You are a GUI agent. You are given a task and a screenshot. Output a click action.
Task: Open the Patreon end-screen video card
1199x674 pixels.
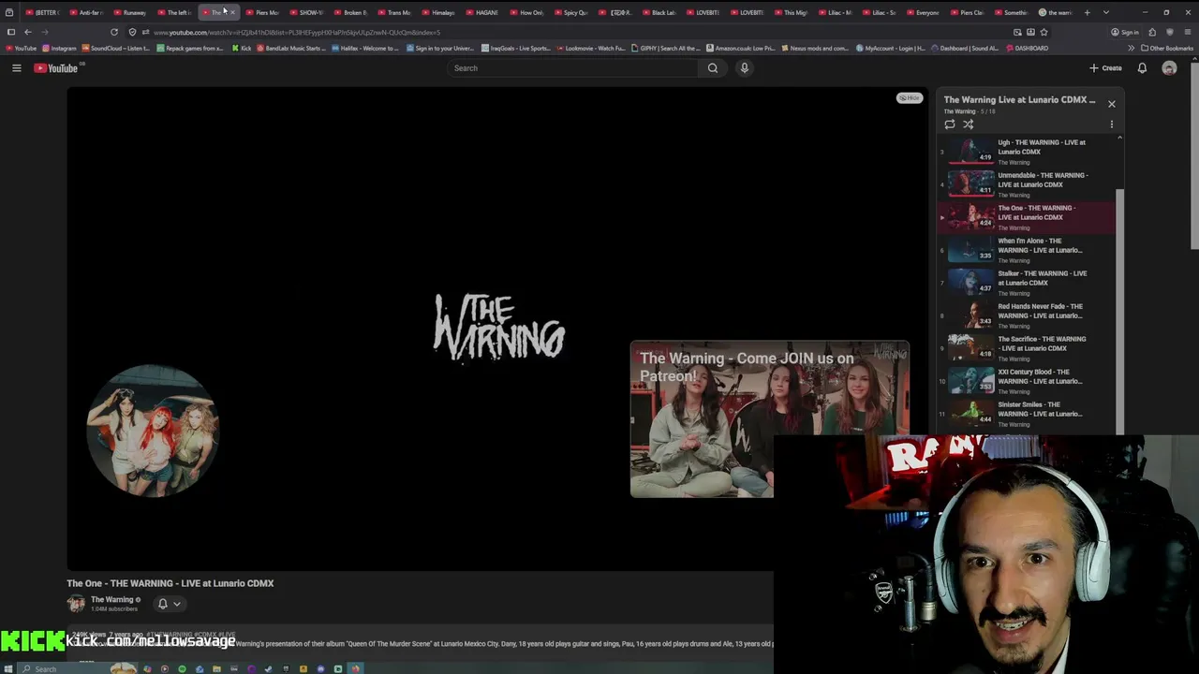pos(769,418)
